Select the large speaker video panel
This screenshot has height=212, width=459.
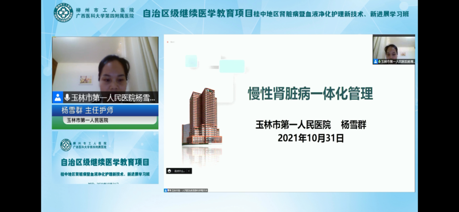pos(105,70)
